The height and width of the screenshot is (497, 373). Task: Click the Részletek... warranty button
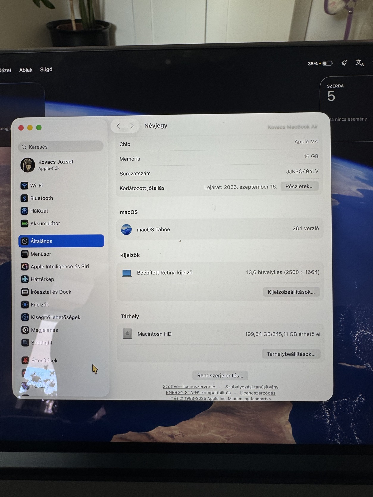[300, 186]
